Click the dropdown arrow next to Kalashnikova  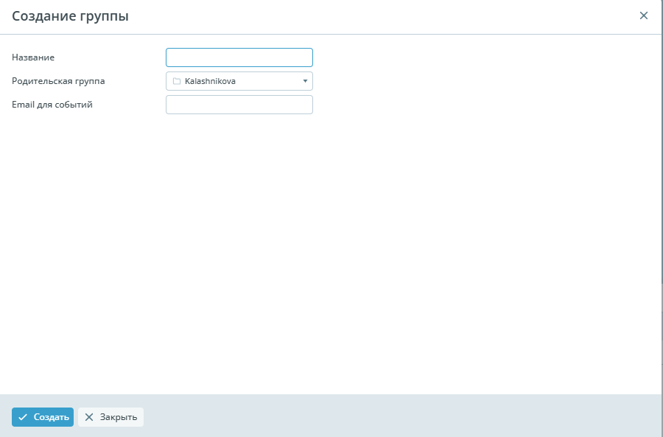[x=305, y=81]
